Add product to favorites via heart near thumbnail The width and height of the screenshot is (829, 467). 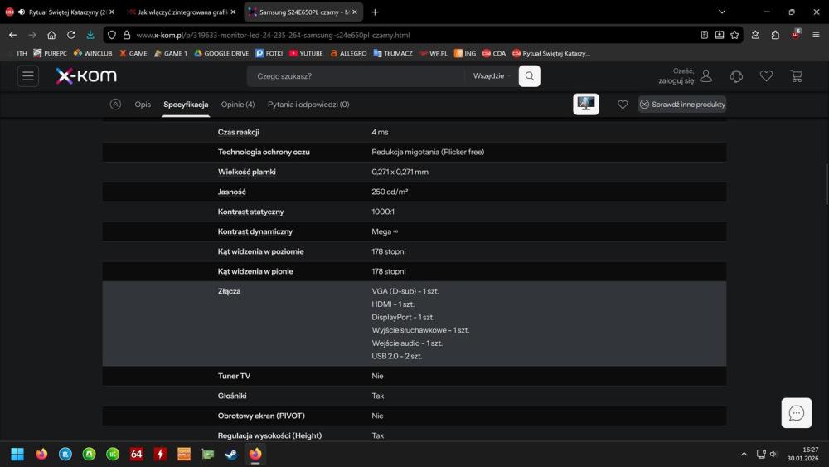point(623,105)
